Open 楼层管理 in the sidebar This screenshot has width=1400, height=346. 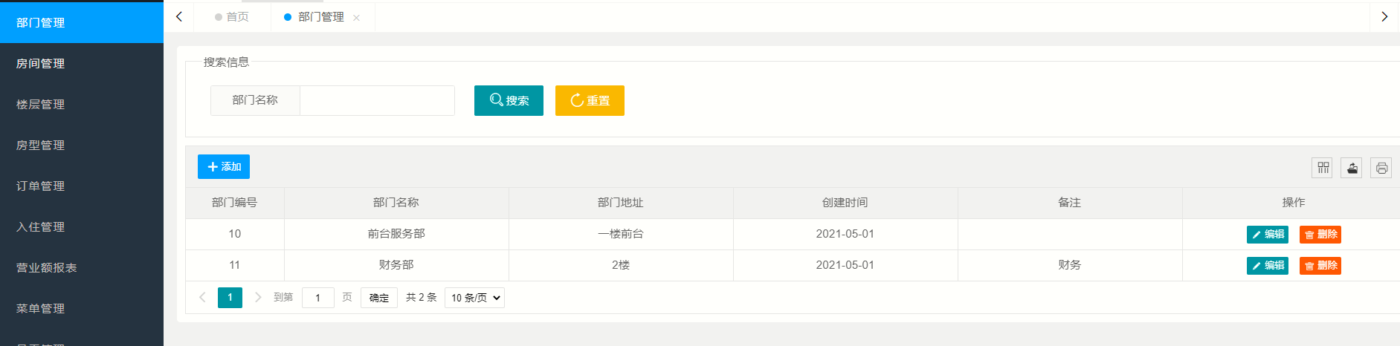tap(82, 104)
